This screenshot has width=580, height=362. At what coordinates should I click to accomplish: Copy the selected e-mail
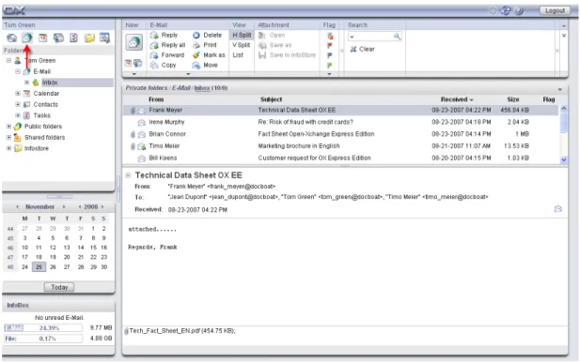click(164, 65)
